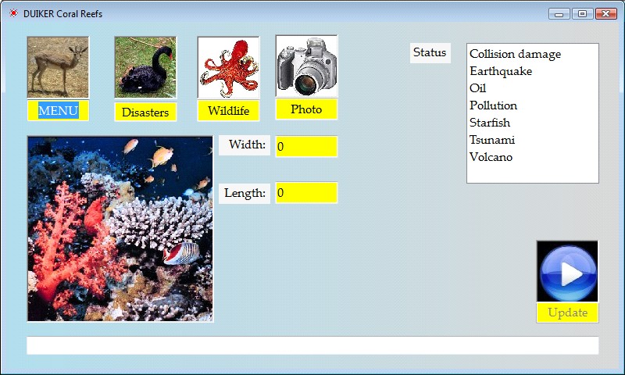Click the red DUIKER title bar icon
Image resolution: width=625 pixels, height=375 pixels.
[13, 14]
